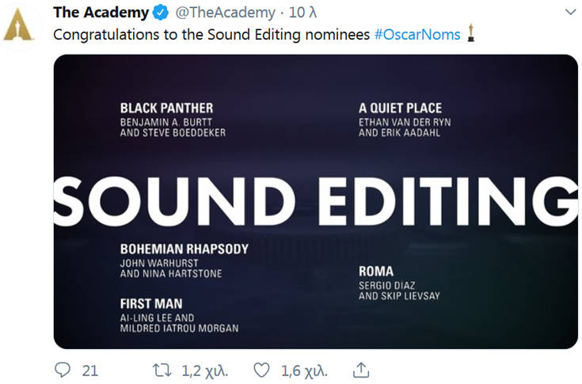The image size is (582, 384).
Task: Open the Sound Editing nominees image
Action: [x=315, y=201]
